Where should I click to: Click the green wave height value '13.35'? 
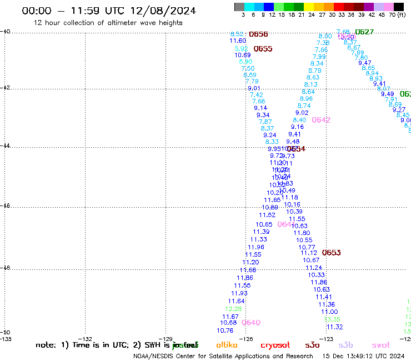(x=332, y=319)
